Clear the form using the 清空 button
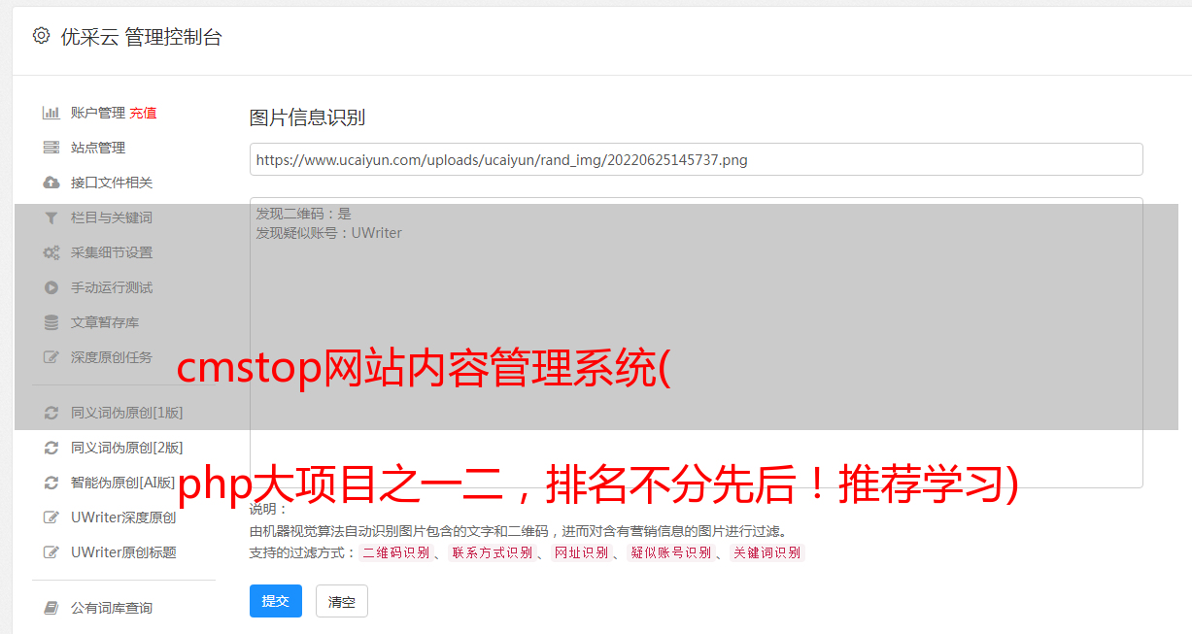 342,601
